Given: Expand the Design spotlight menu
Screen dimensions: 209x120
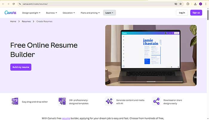Looking at the screenshot, I should coord(31,13).
